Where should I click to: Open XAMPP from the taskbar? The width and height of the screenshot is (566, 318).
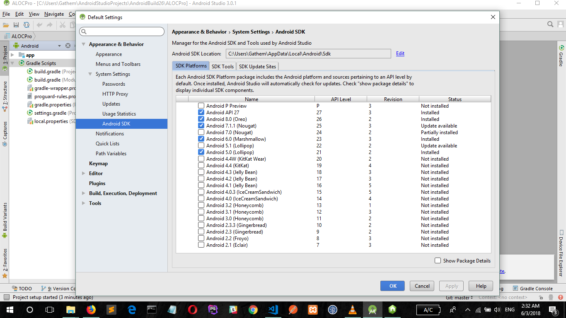tap(313, 309)
